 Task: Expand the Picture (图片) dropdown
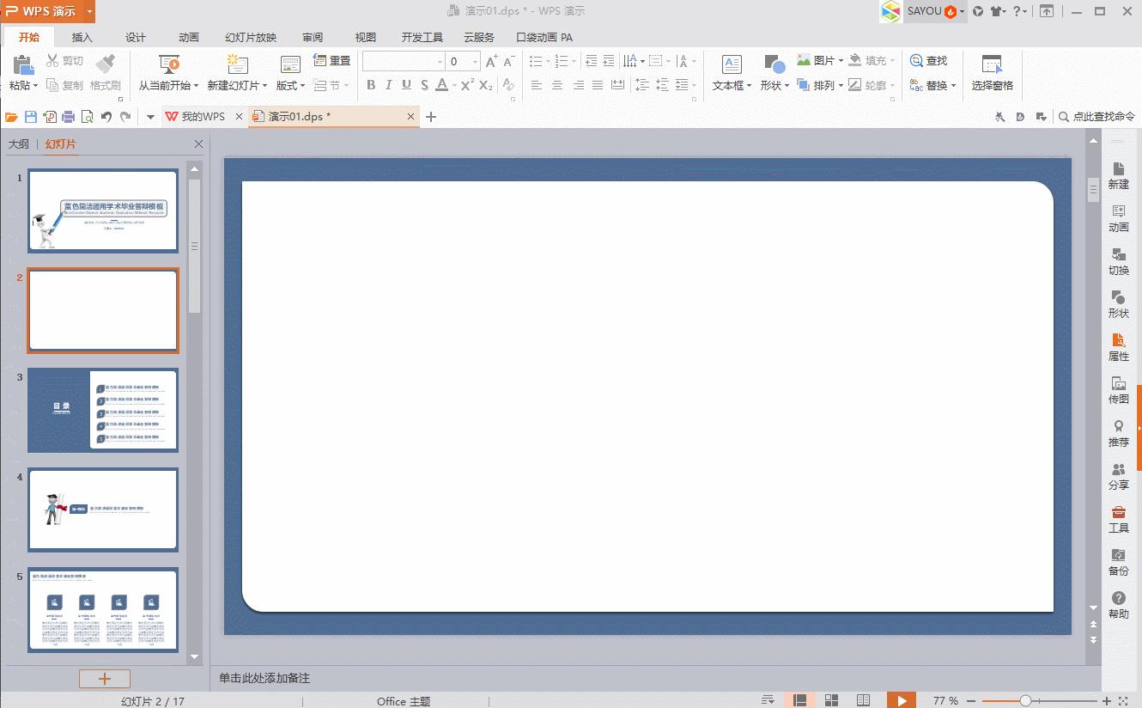(841, 61)
